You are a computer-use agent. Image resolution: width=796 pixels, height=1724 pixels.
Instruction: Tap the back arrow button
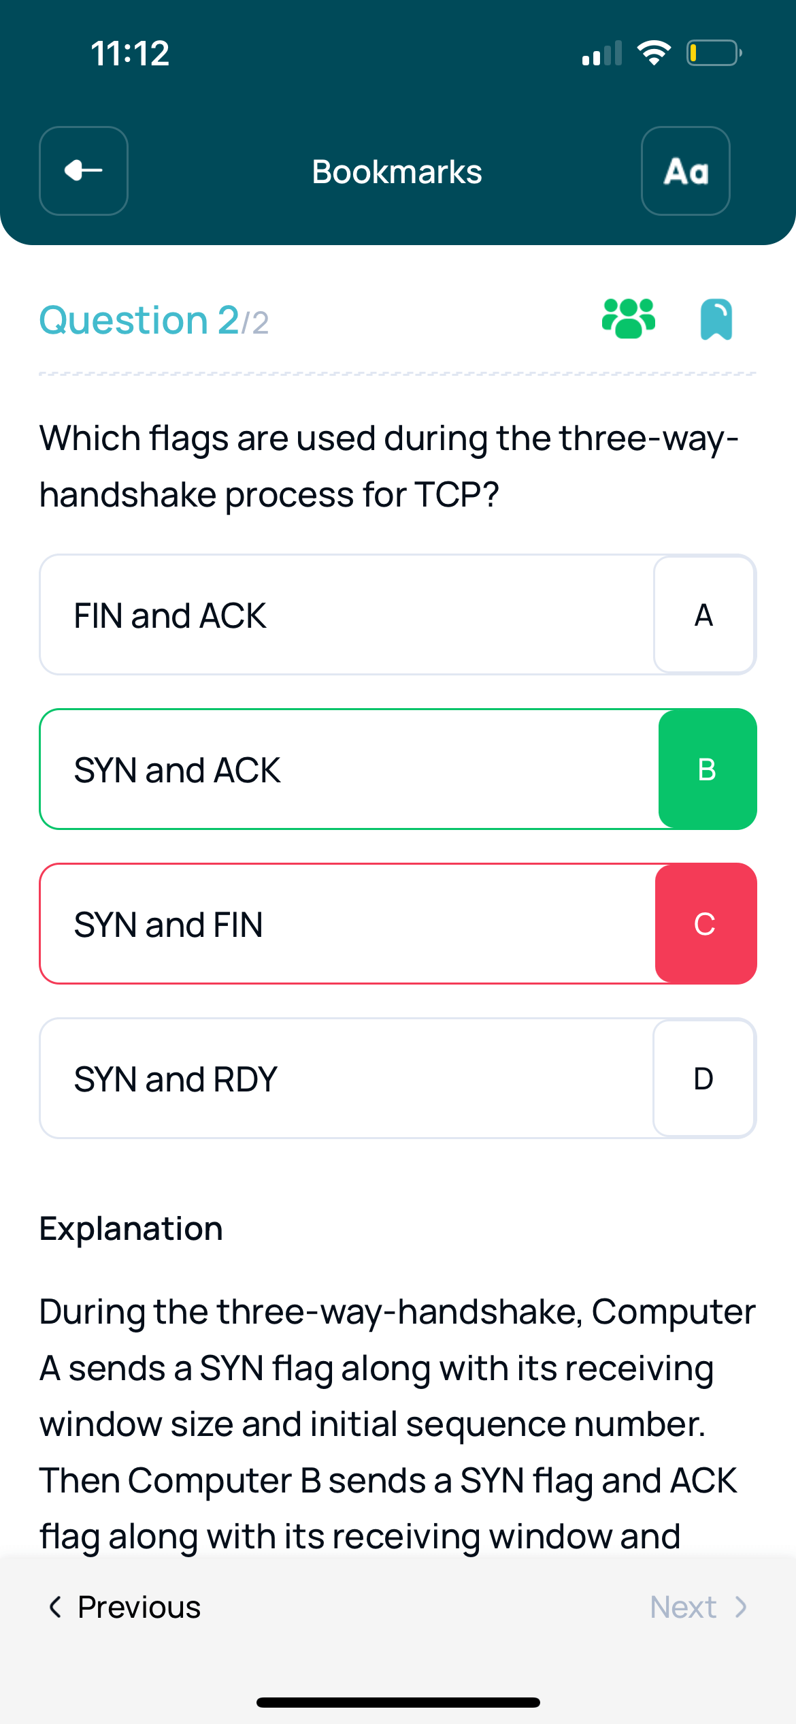pos(84,171)
